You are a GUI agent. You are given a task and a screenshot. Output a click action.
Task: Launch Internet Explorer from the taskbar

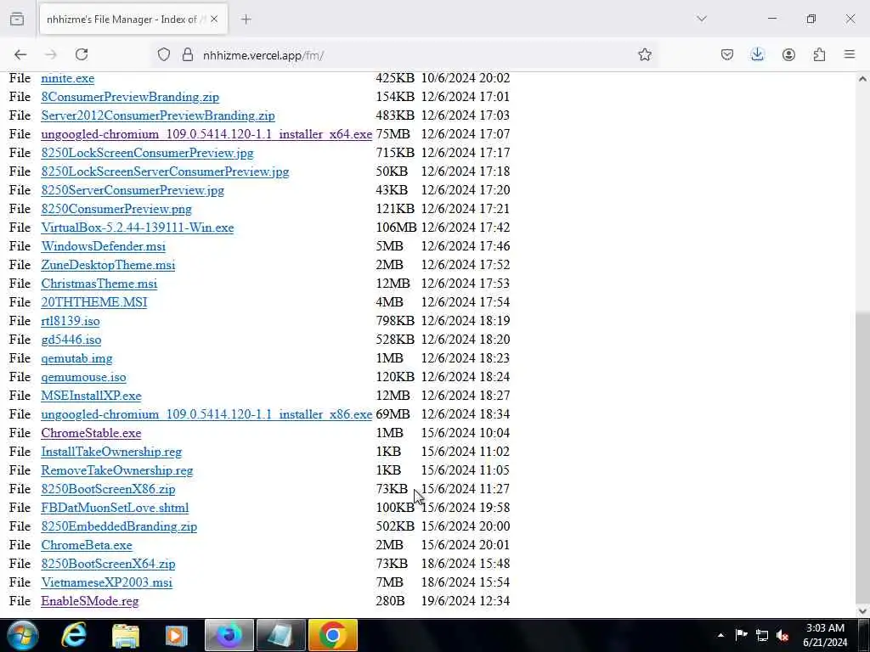(73, 635)
